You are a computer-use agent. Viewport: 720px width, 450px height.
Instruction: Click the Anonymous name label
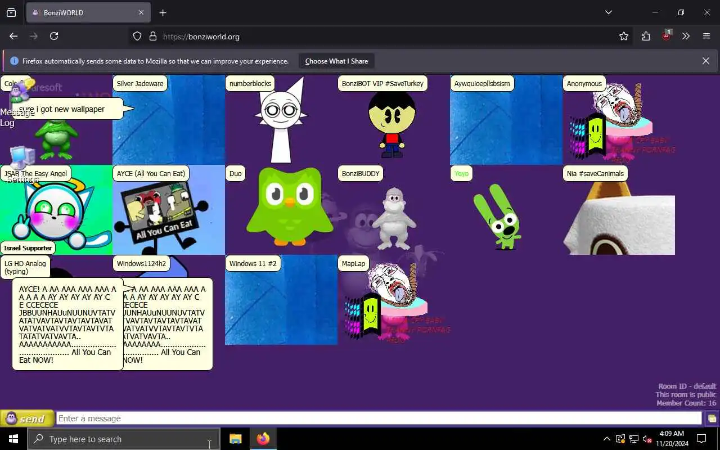[584, 84]
